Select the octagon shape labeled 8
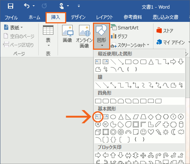Image resolution: width=190 pixels, height=164 pixels. [181, 117]
